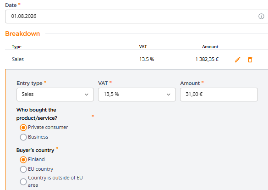
Task: Choose the Business buyer option
Action: tap(23, 137)
